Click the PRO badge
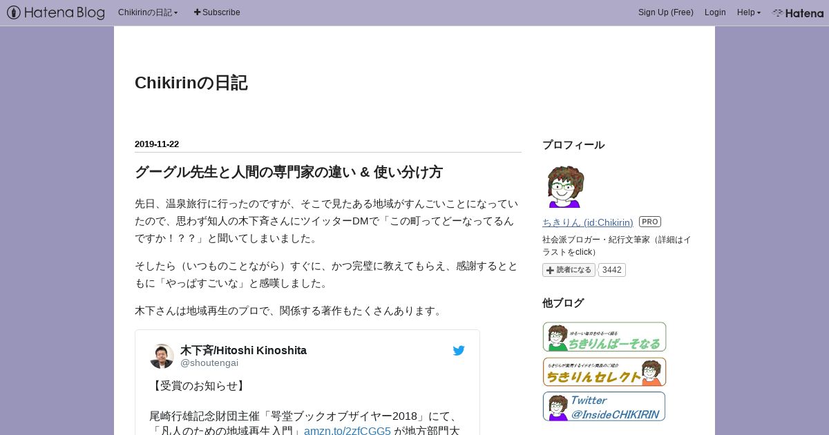This screenshot has height=435, width=829. pyautogui.click(x=650, y=222)
